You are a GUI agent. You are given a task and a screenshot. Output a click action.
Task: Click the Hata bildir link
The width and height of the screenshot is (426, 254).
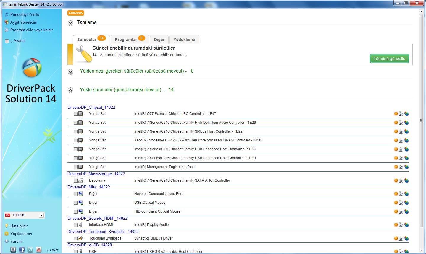click(19, 226)
